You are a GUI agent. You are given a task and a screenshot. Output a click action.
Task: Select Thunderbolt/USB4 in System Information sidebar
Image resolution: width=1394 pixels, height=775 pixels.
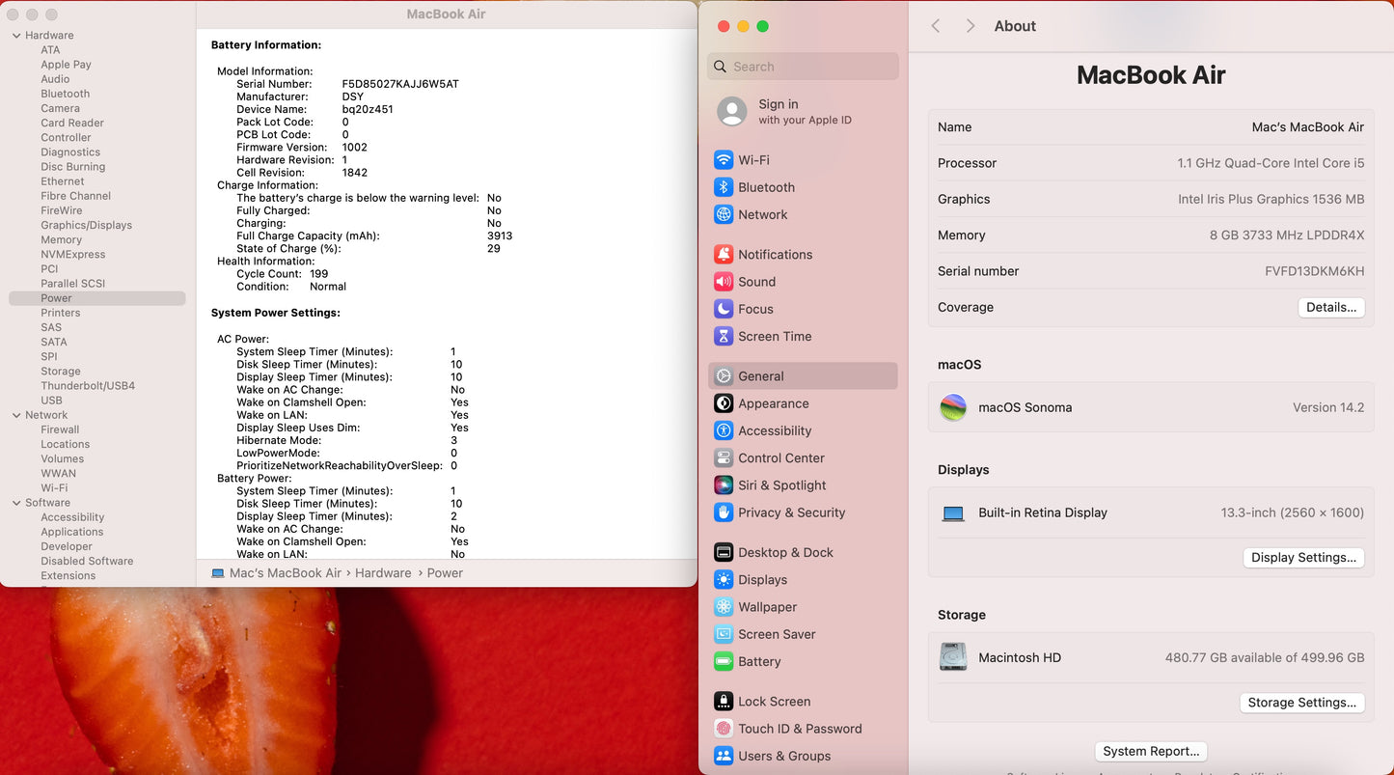(x=88, y=386)
